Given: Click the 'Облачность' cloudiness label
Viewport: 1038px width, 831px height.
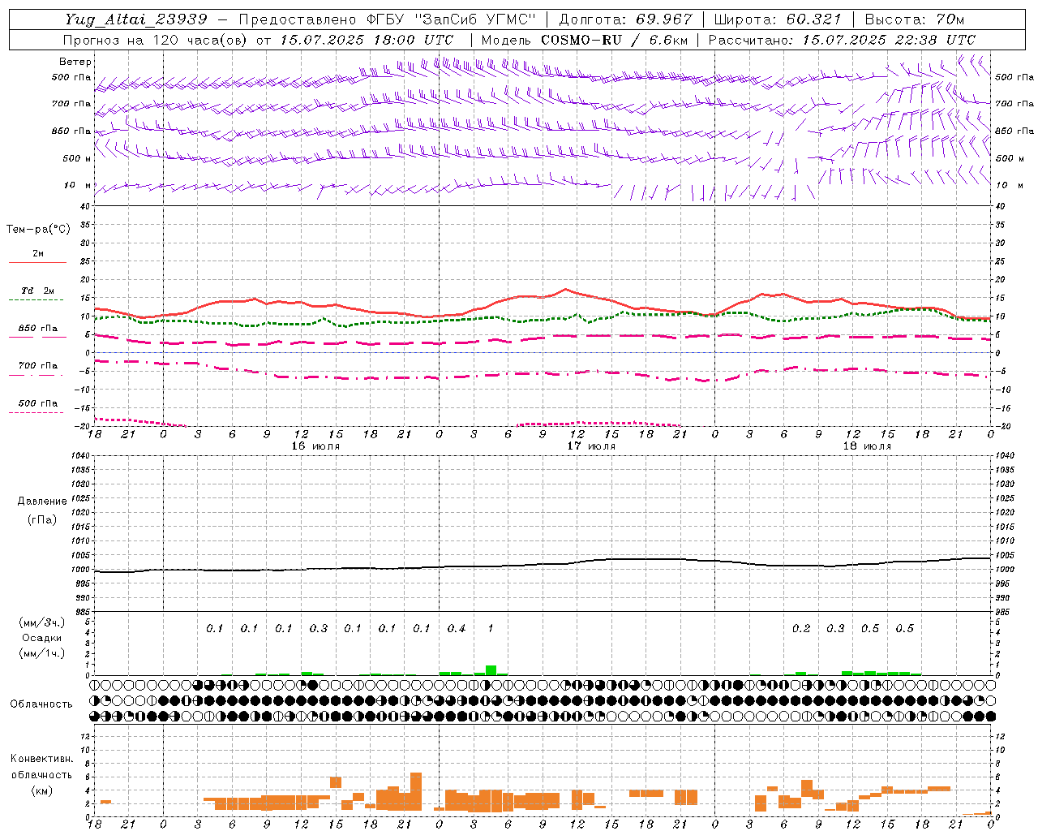Looking at the screenshot, I should (x=41, y=704).
